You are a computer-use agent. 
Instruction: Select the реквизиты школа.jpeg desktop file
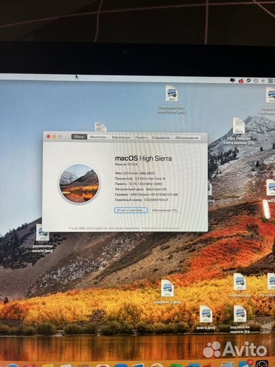click(43, 238)
